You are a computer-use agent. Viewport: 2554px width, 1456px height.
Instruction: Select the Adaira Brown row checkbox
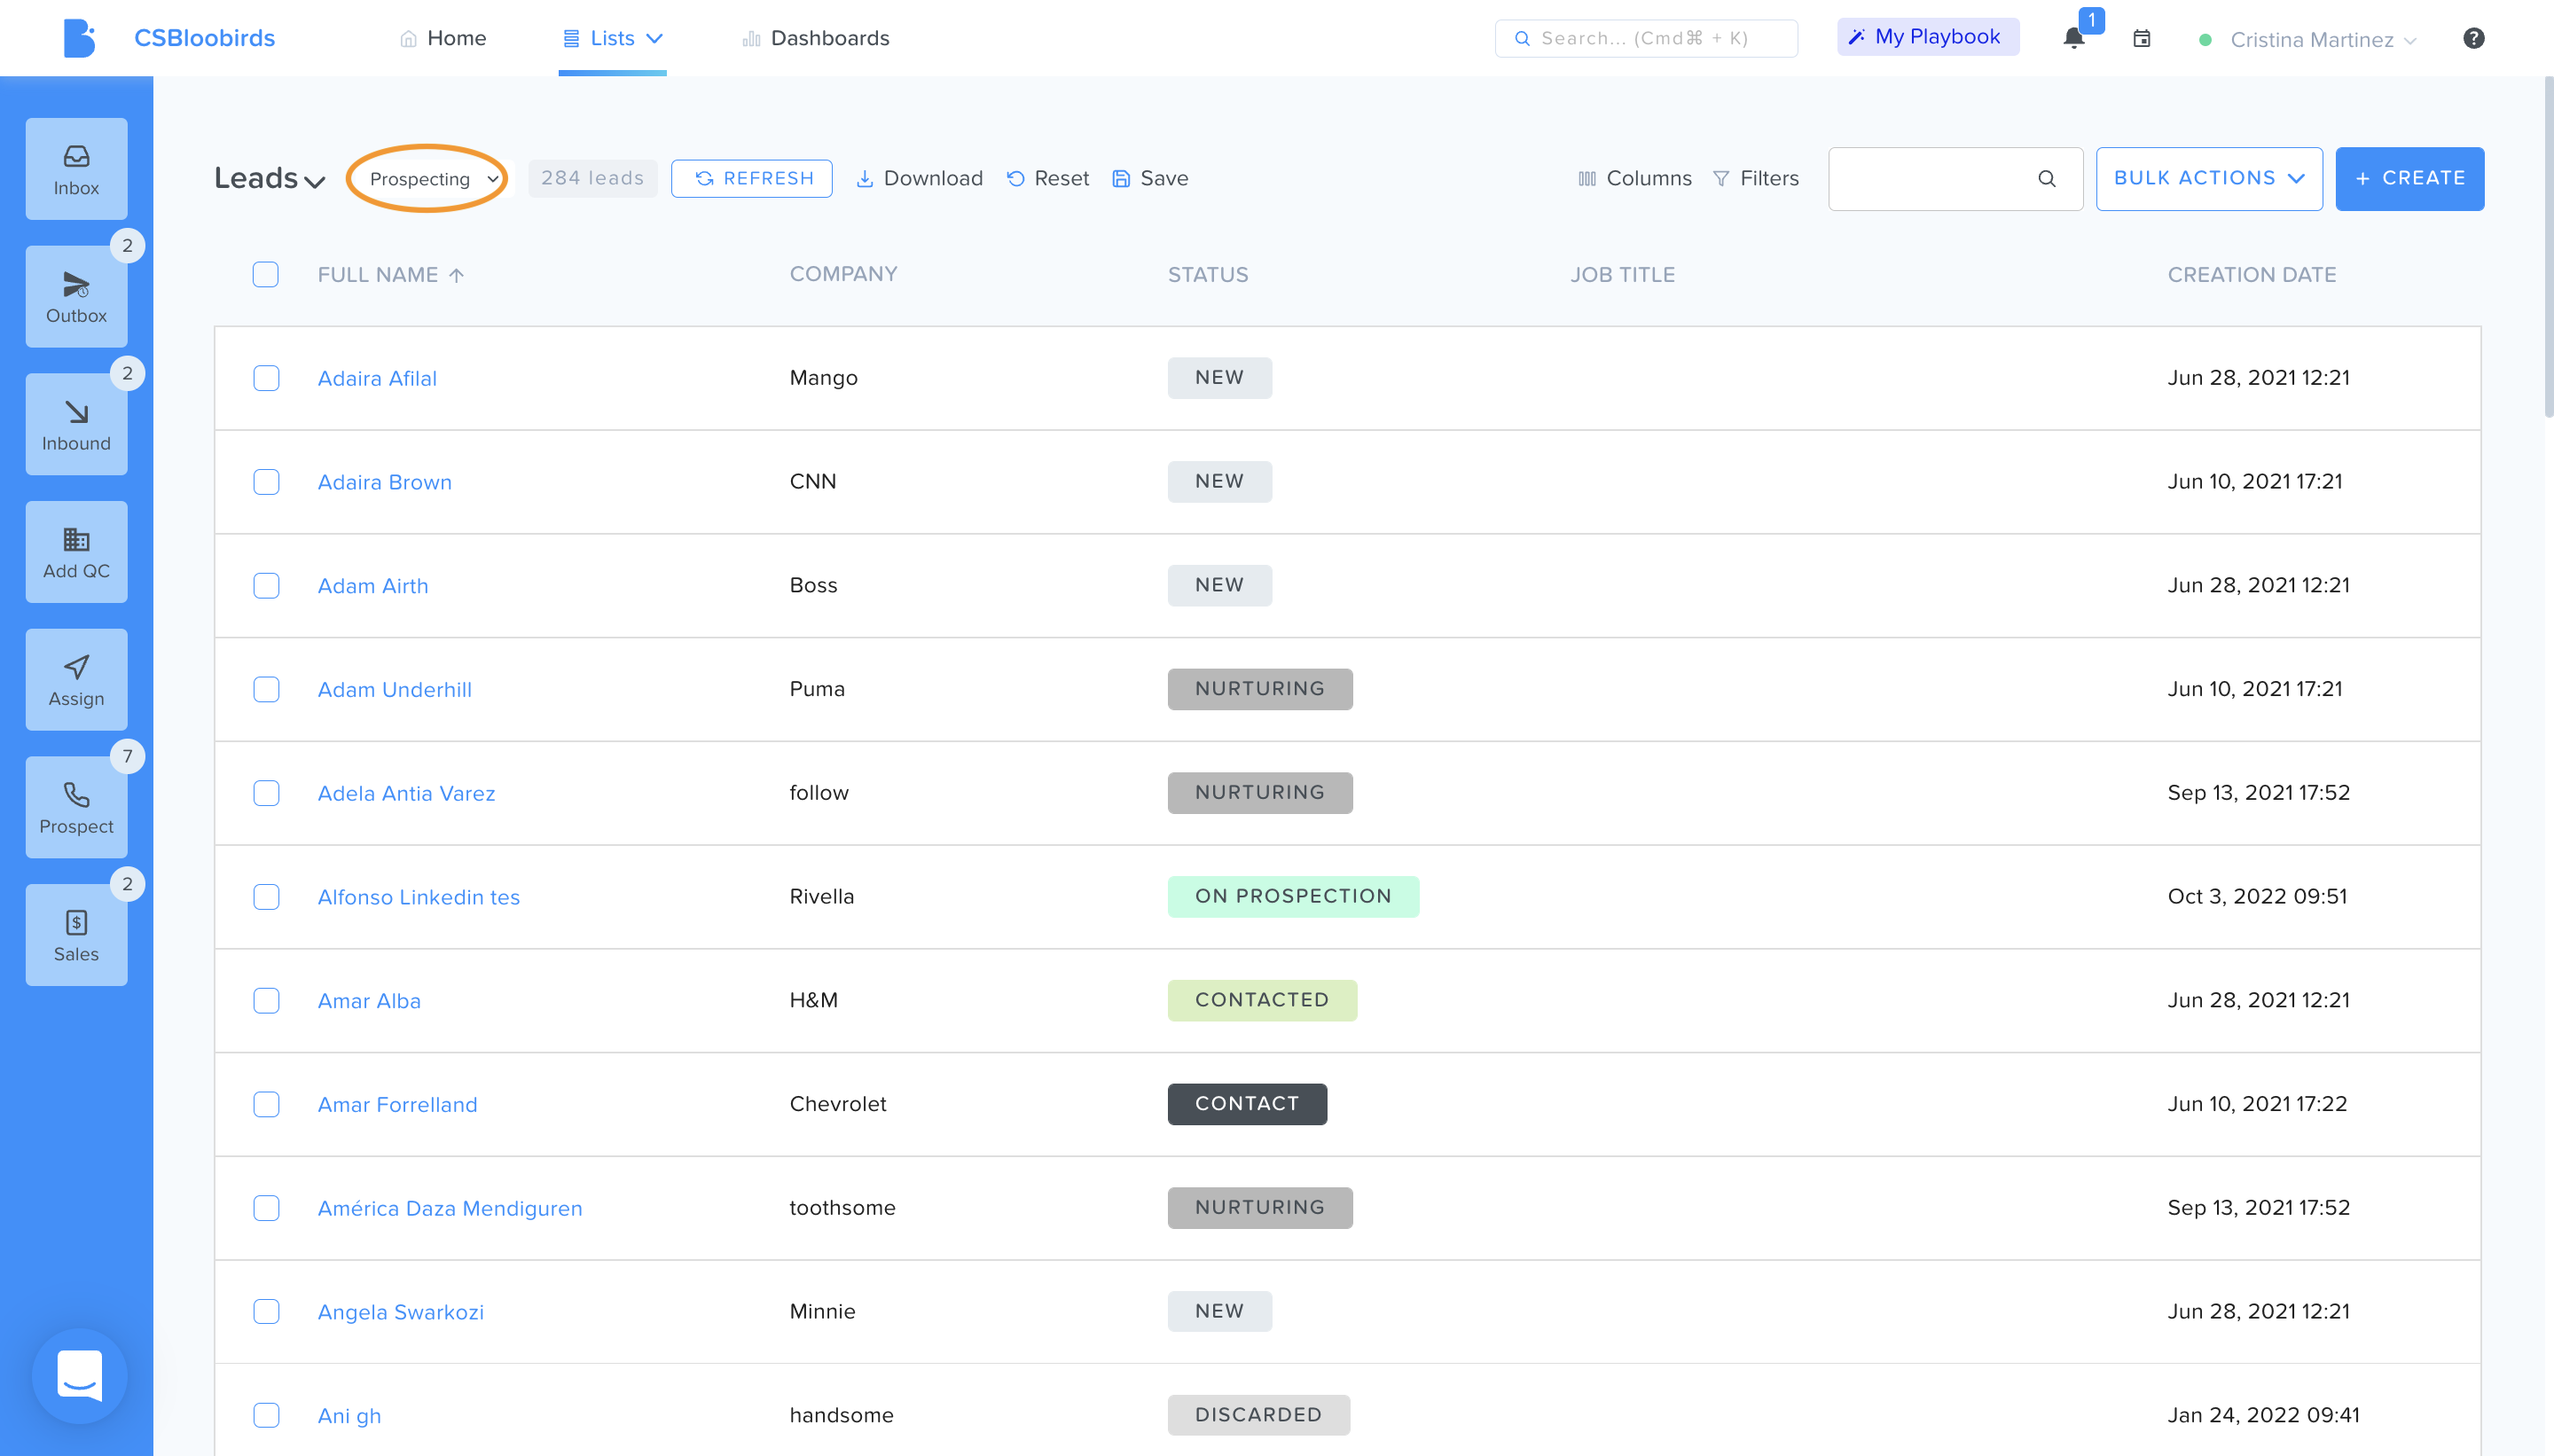(266, 482)
